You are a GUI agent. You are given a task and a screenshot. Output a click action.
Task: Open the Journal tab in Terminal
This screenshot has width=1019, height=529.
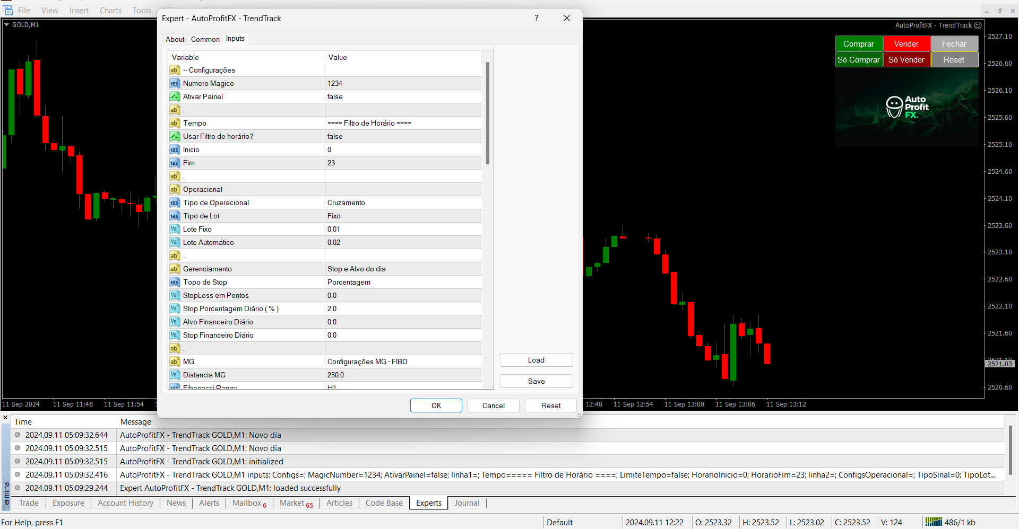tap(467, 503)
